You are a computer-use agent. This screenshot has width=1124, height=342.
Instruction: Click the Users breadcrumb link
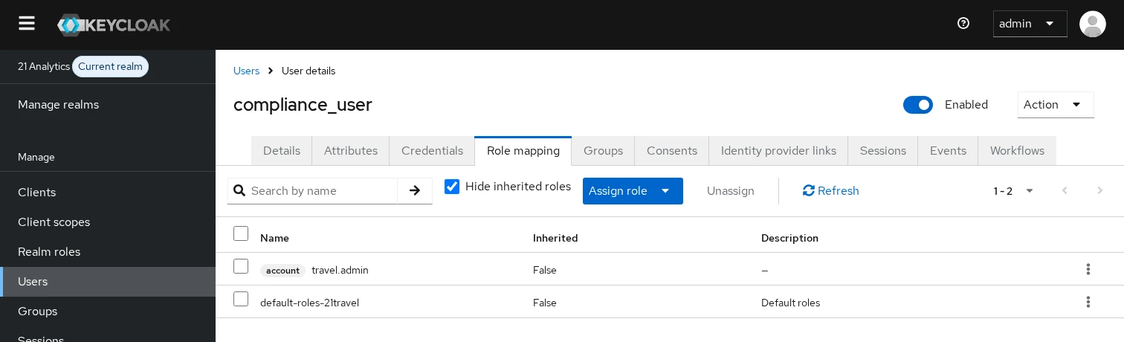pyautogui.click(x=246, y=71)
